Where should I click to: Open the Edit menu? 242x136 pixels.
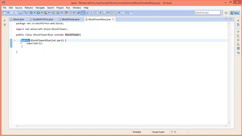point(11,8)
